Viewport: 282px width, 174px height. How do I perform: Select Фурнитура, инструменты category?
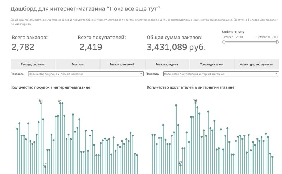(x=256, y=64)
